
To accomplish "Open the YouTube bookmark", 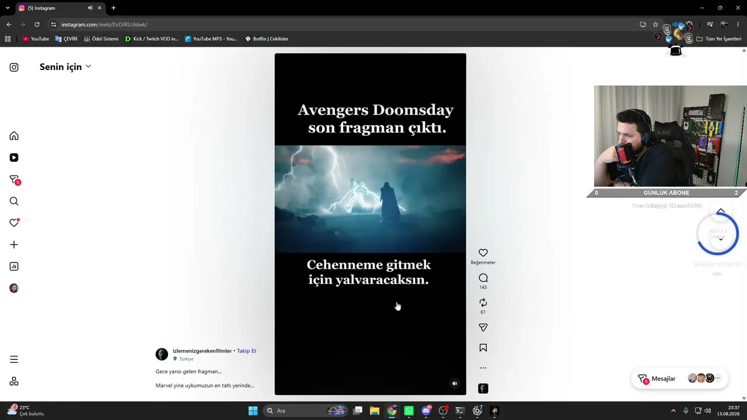I will pos(36,39).
